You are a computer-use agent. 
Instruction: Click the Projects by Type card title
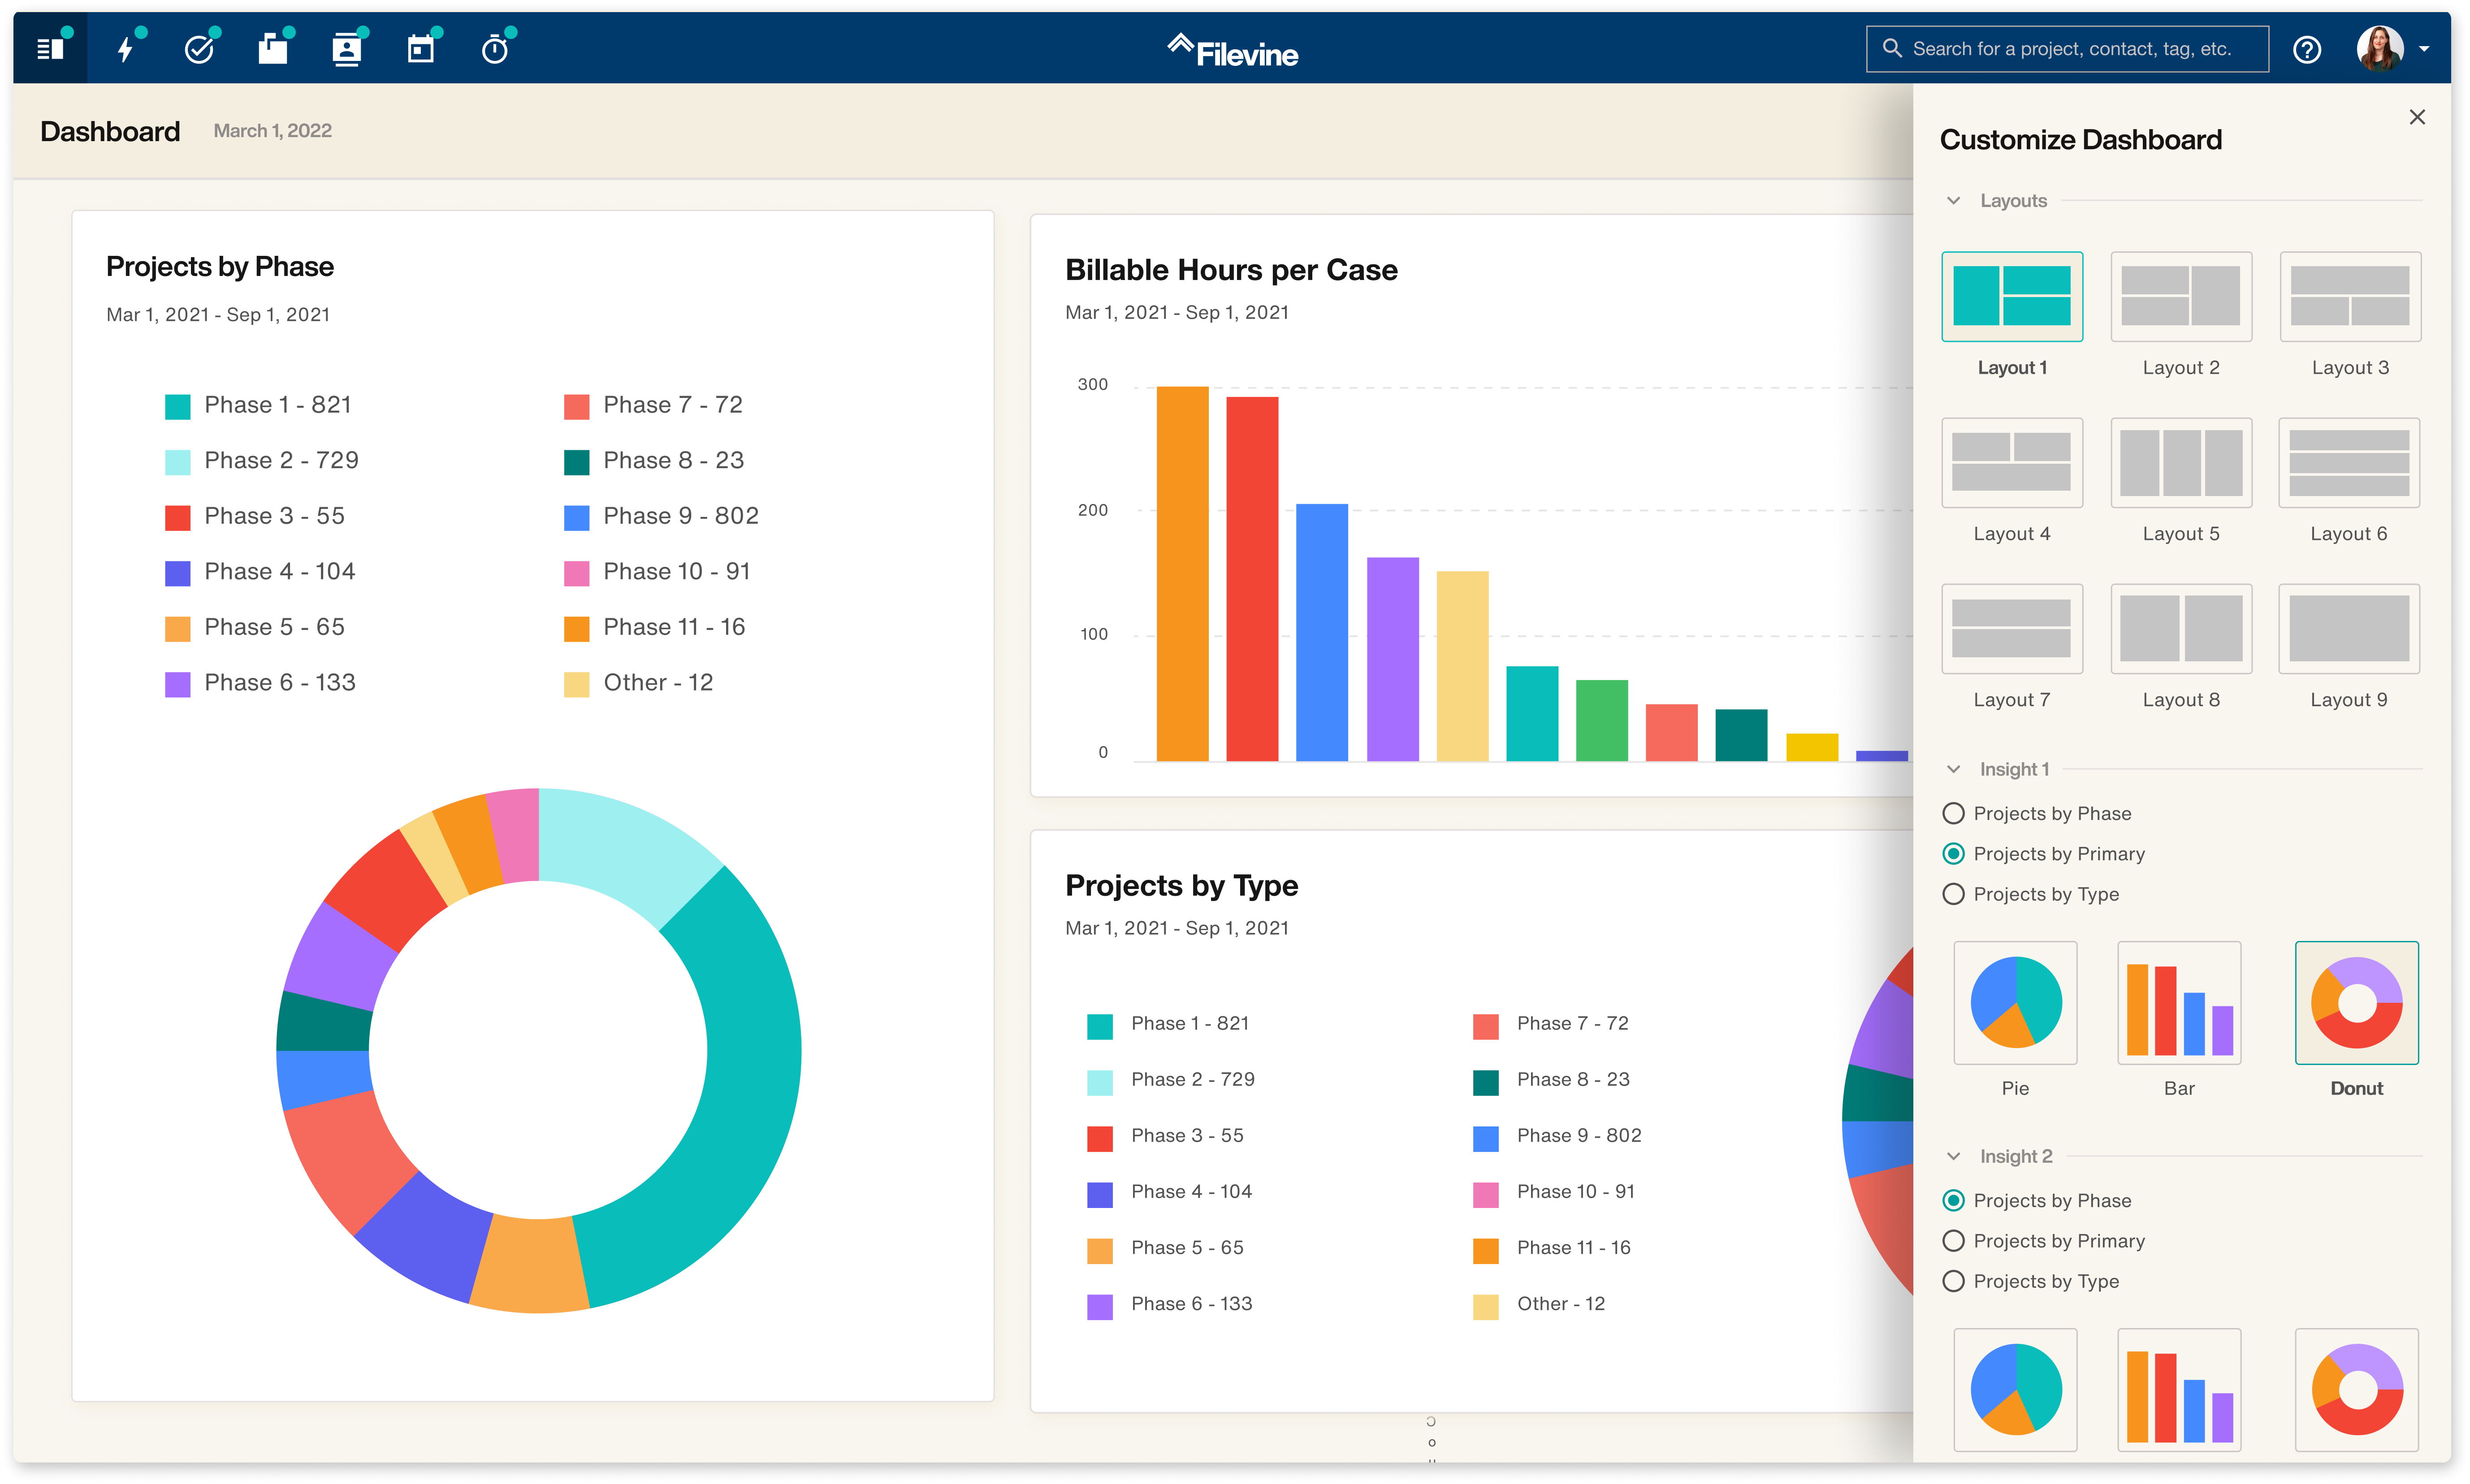pos(1181,885)
